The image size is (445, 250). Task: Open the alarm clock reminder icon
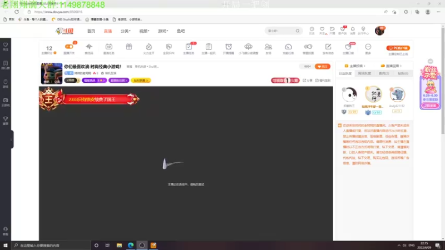[x=229, y=48]
